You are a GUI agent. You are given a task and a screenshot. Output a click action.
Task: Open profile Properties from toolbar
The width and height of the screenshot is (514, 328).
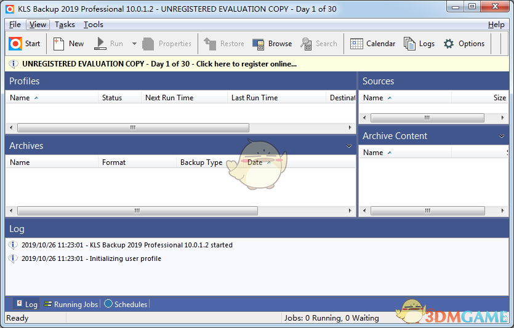[167, 44]
